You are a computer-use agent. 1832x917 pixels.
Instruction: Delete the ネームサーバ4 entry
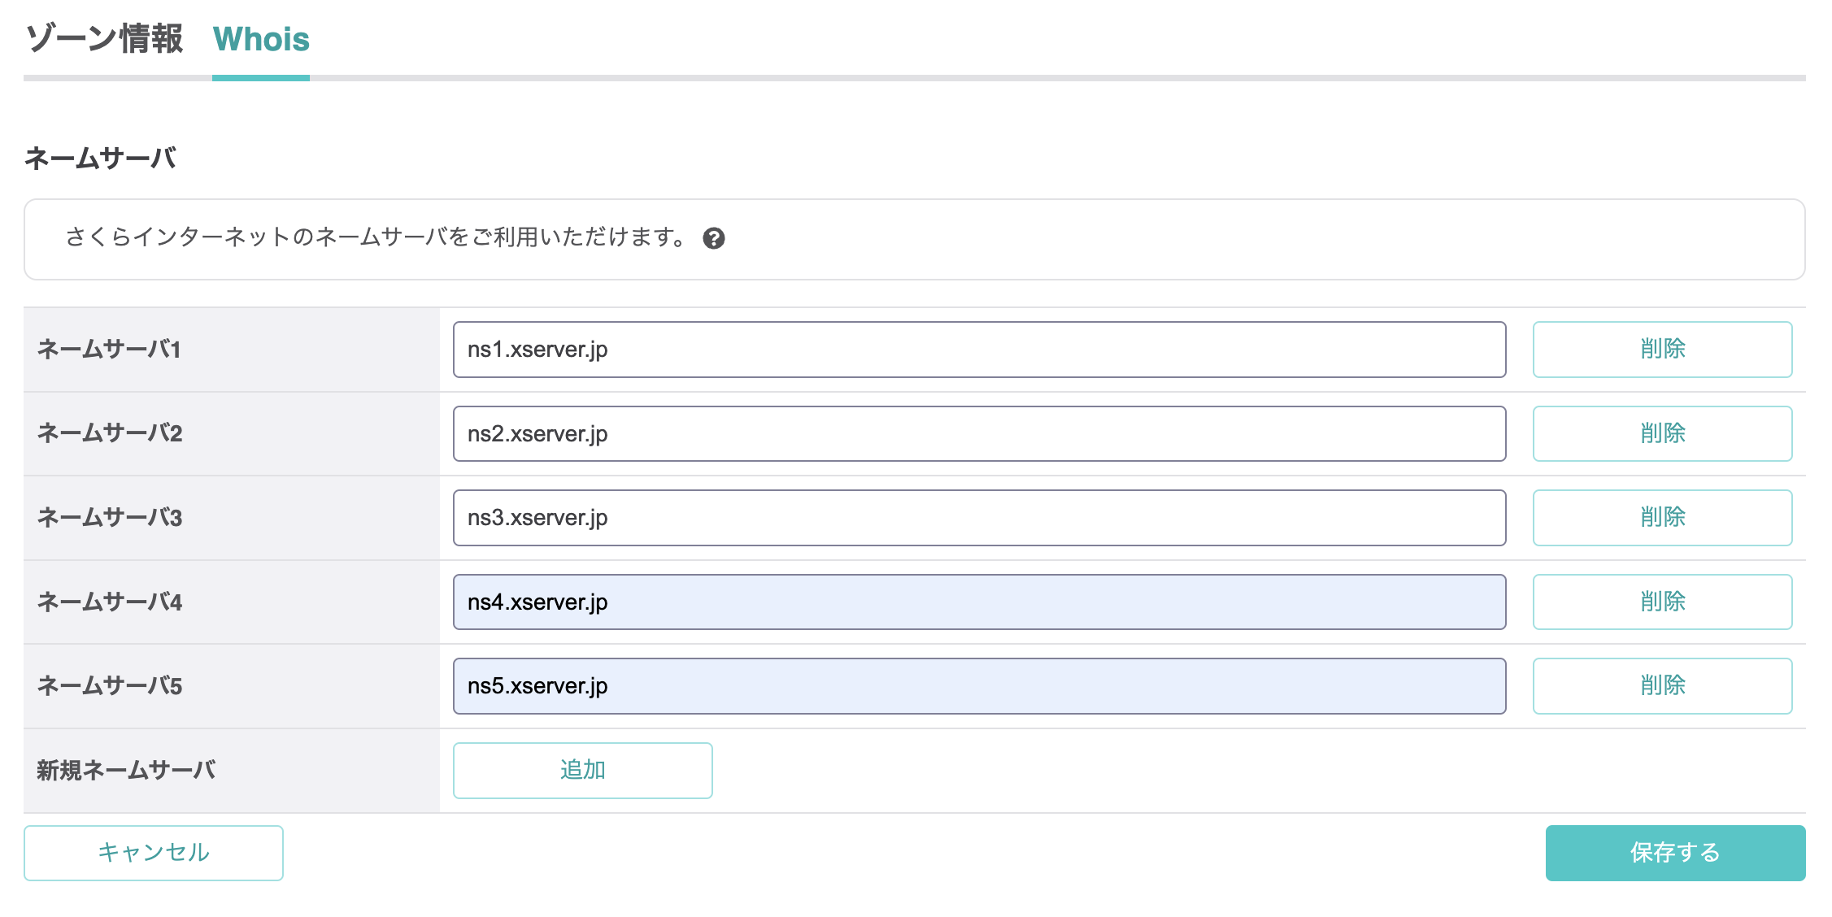click(1661, 602)
